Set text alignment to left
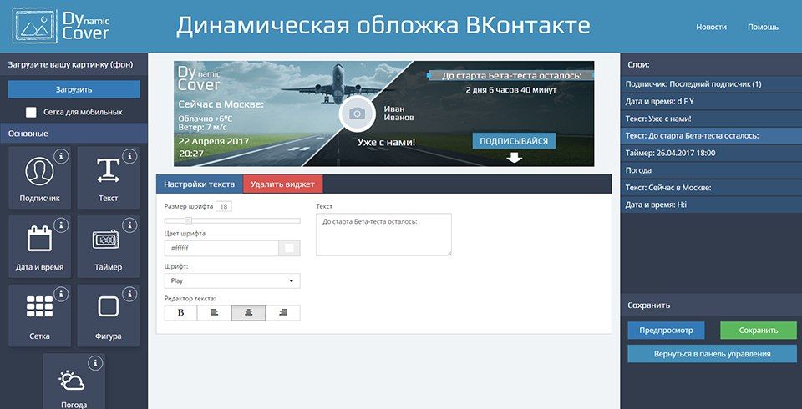This screenshot has height=409, width=802. tap(215, 313)
